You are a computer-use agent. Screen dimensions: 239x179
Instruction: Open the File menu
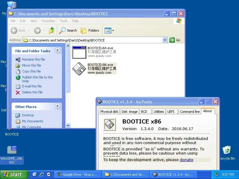coord(13,21)
